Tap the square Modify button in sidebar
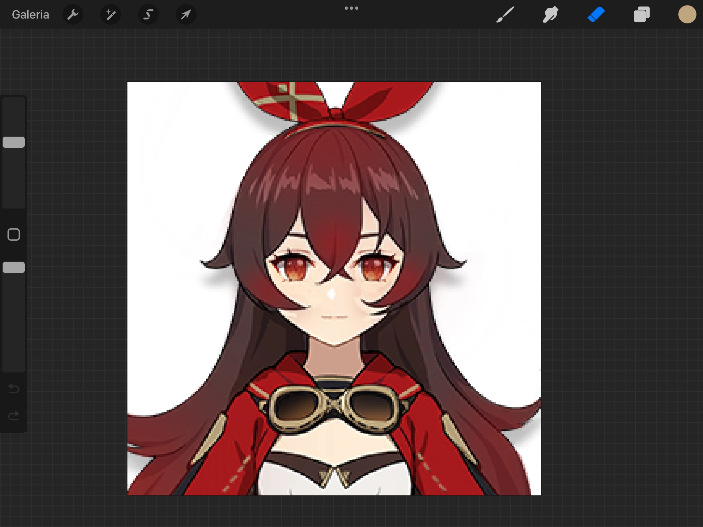 14,234
